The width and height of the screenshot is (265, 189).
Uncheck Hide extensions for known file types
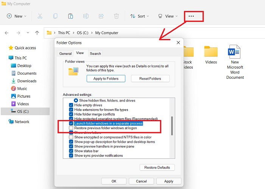[71, 110]
